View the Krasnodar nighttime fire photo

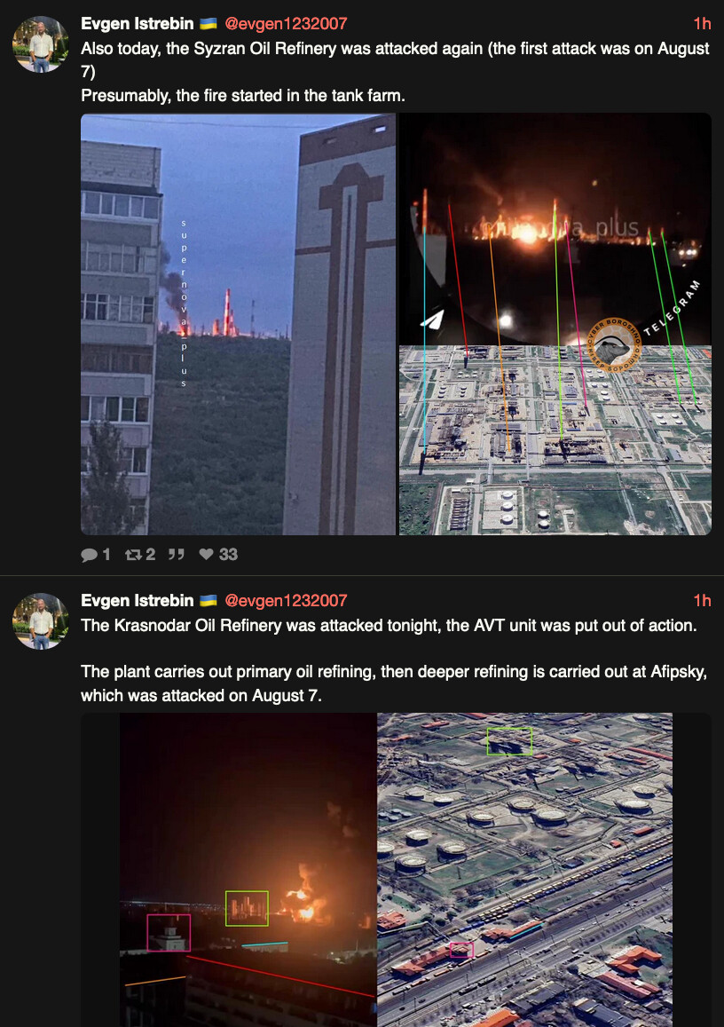248,870
